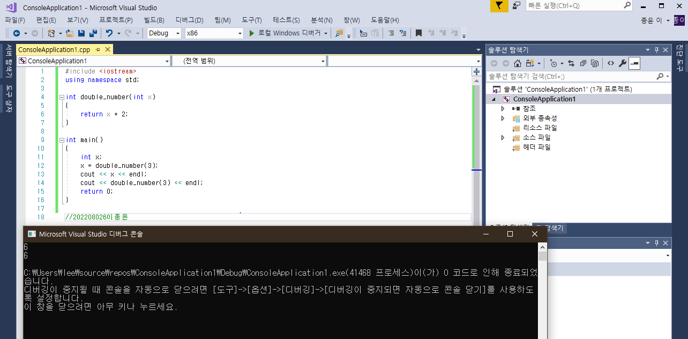Viewport: 688px width, 339px height.
Task: Expand the 외부 종속성 node
Action: click(x=503, y=118)
